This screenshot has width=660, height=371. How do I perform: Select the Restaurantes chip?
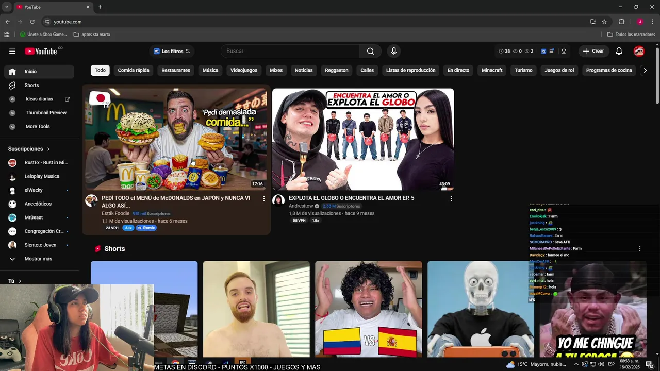(x=176, y=70)
